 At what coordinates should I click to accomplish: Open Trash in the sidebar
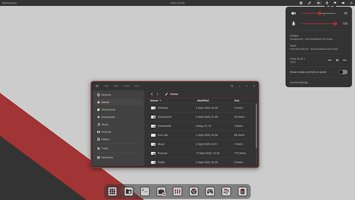[x=118, y=148]
